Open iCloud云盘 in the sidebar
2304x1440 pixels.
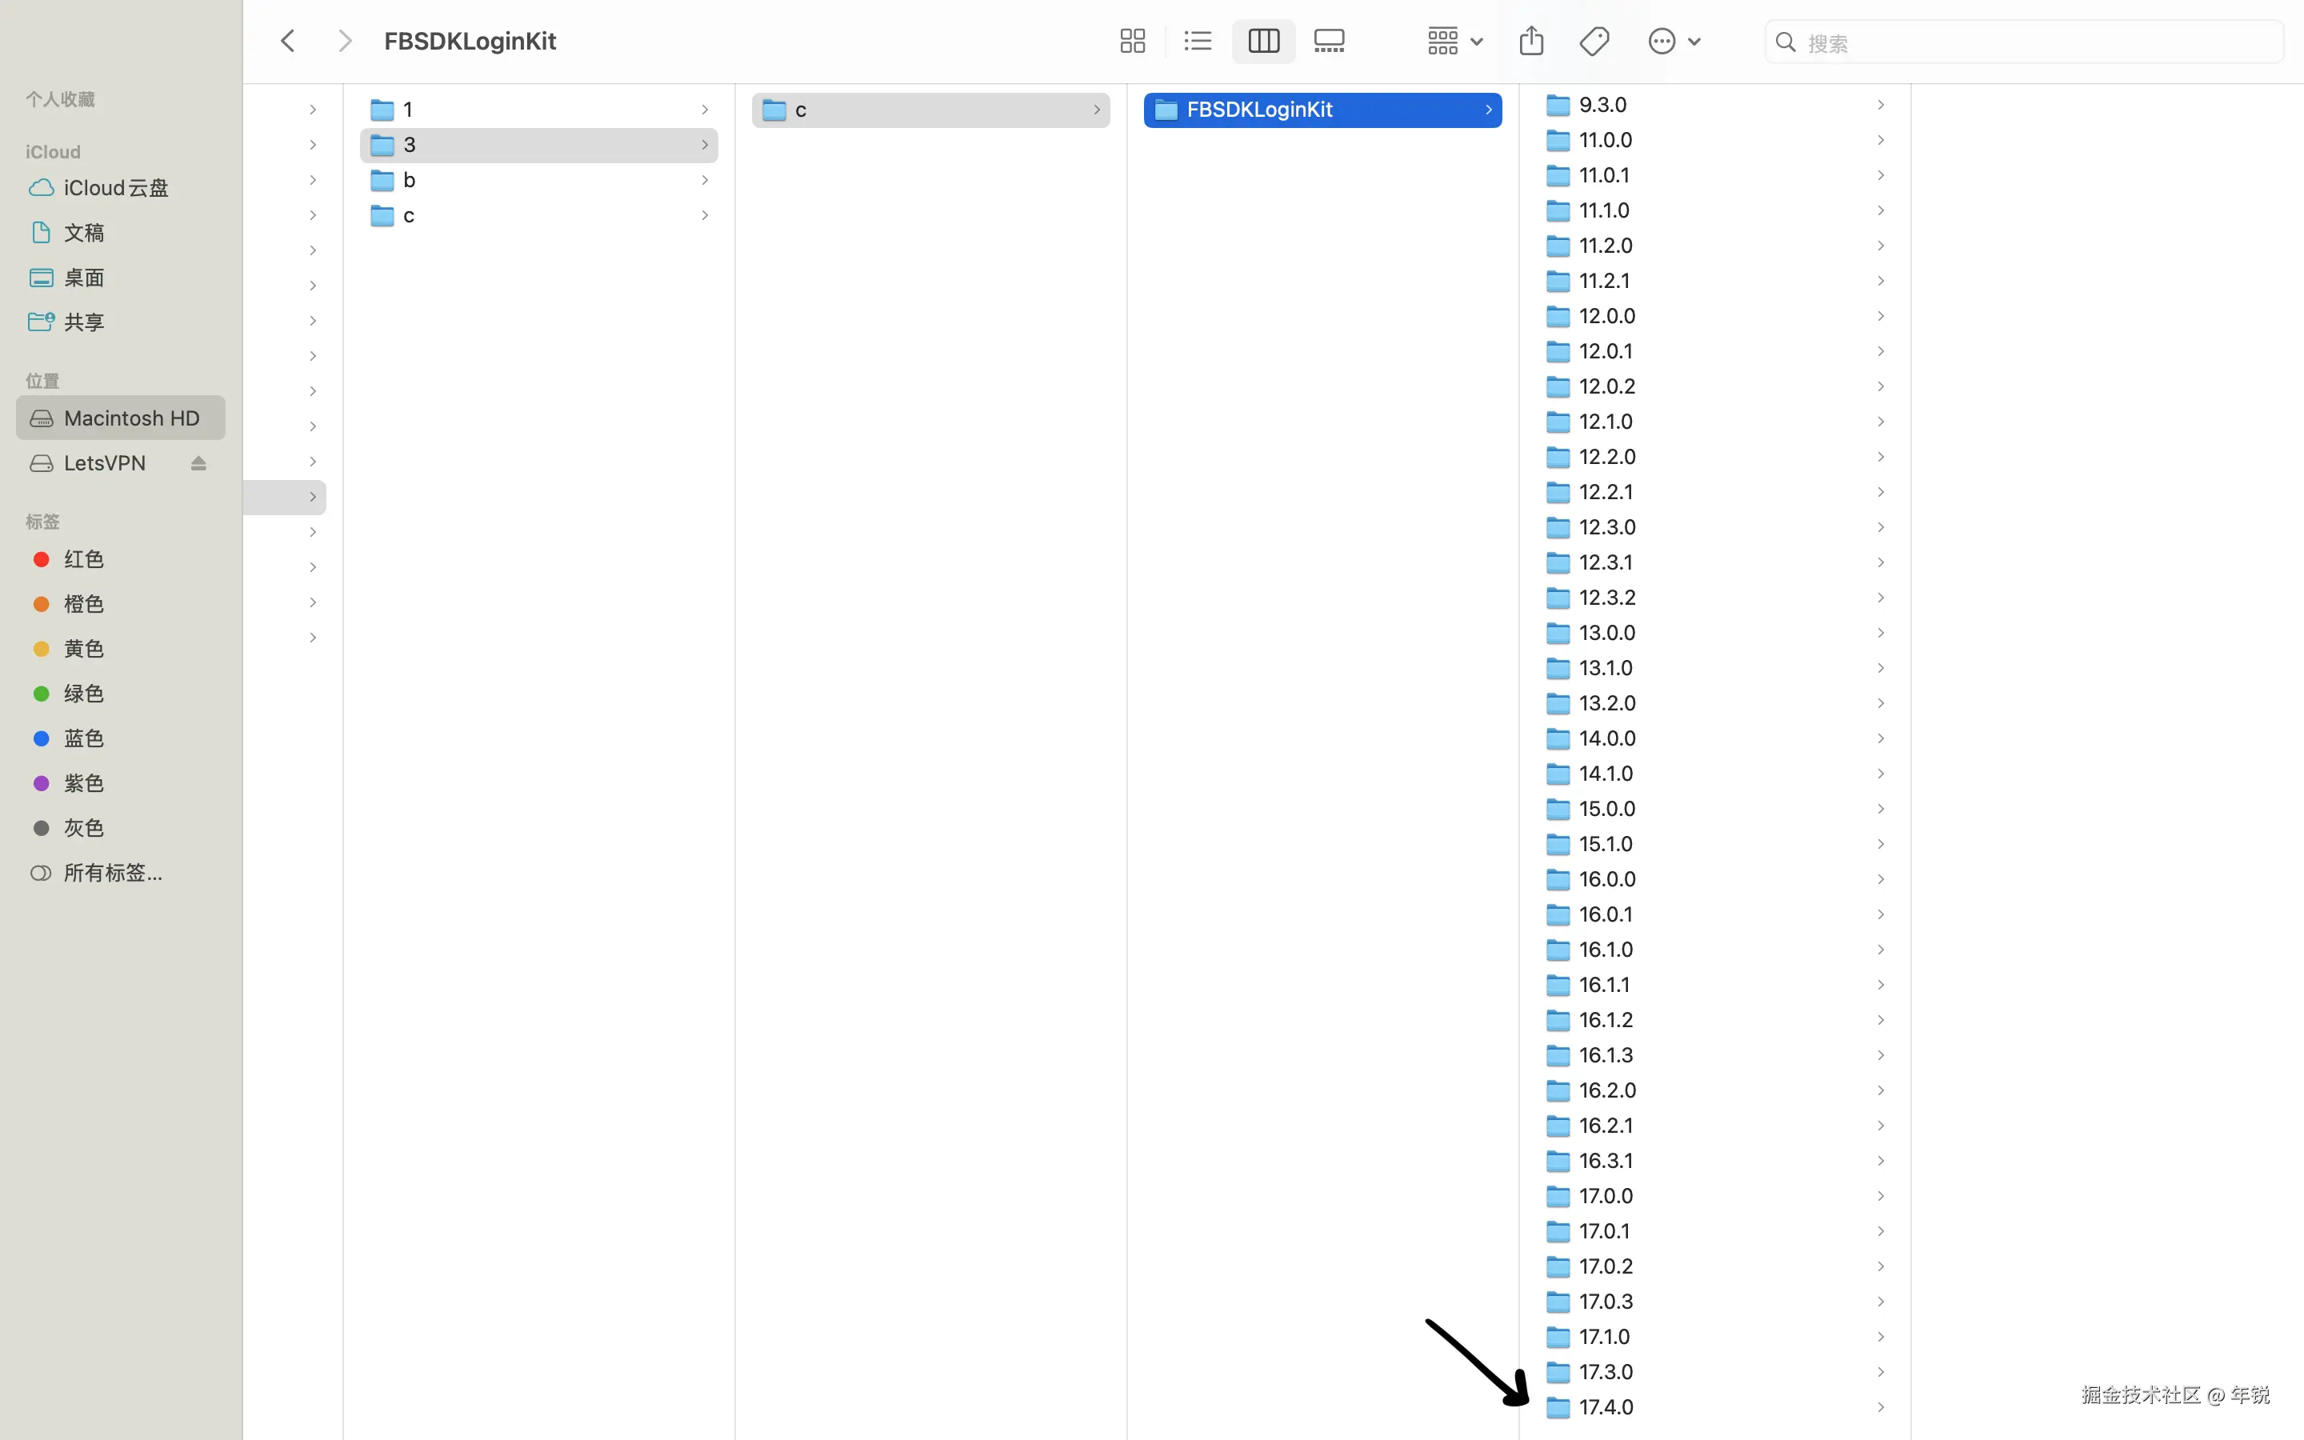pos(115,188)
